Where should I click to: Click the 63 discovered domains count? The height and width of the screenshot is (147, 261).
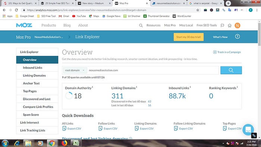[150, 101]
